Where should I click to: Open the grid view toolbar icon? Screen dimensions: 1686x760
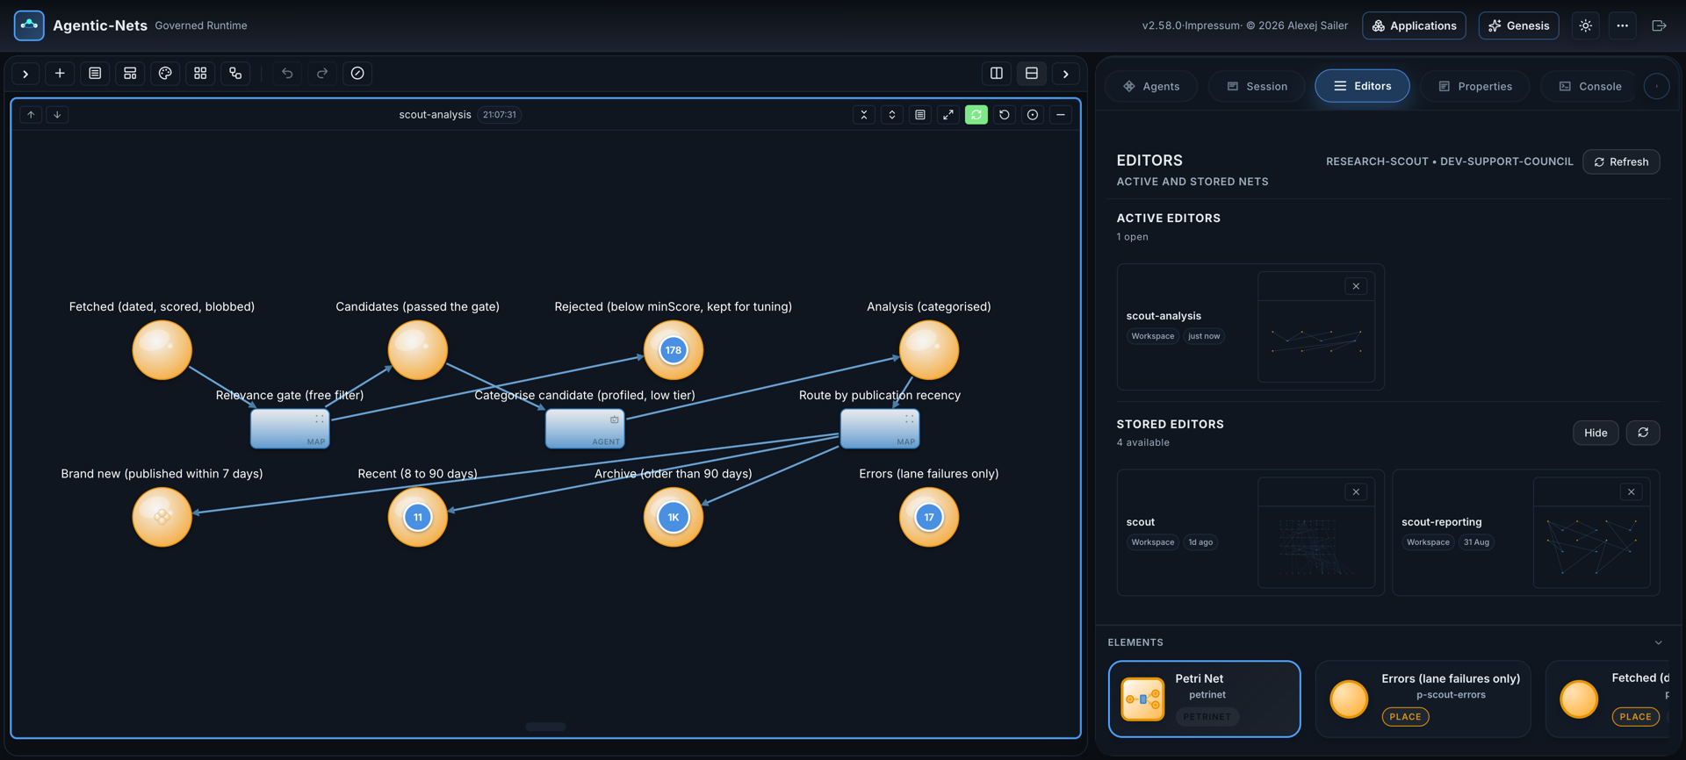point(200,74)
